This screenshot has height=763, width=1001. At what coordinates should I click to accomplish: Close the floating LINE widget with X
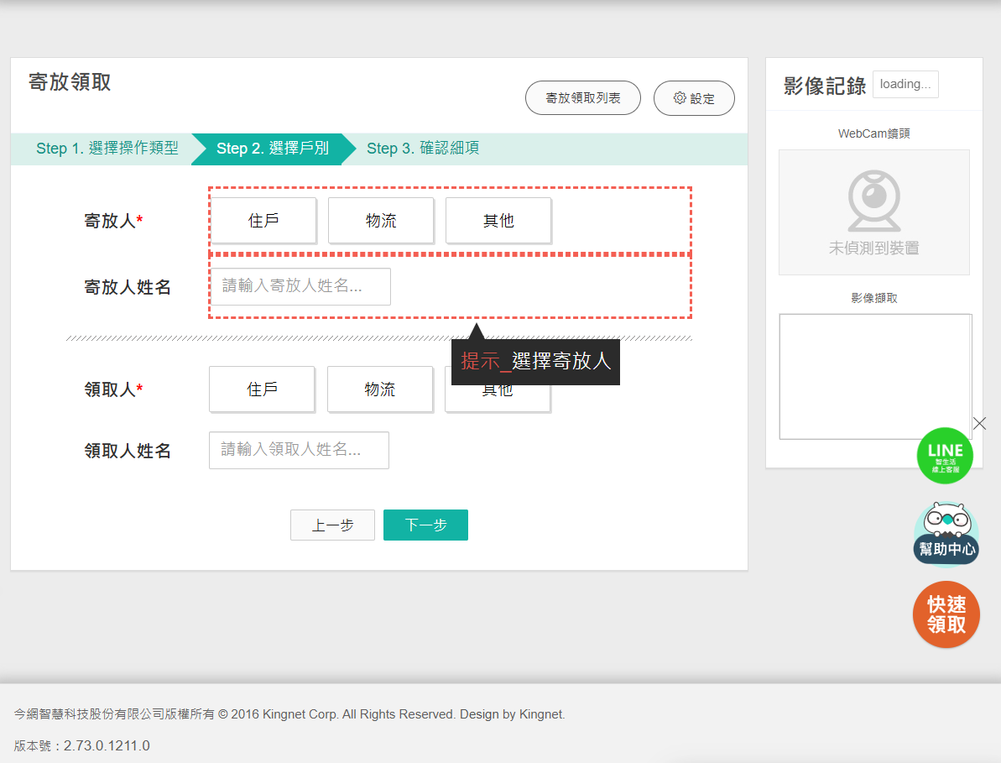(979, 424)
